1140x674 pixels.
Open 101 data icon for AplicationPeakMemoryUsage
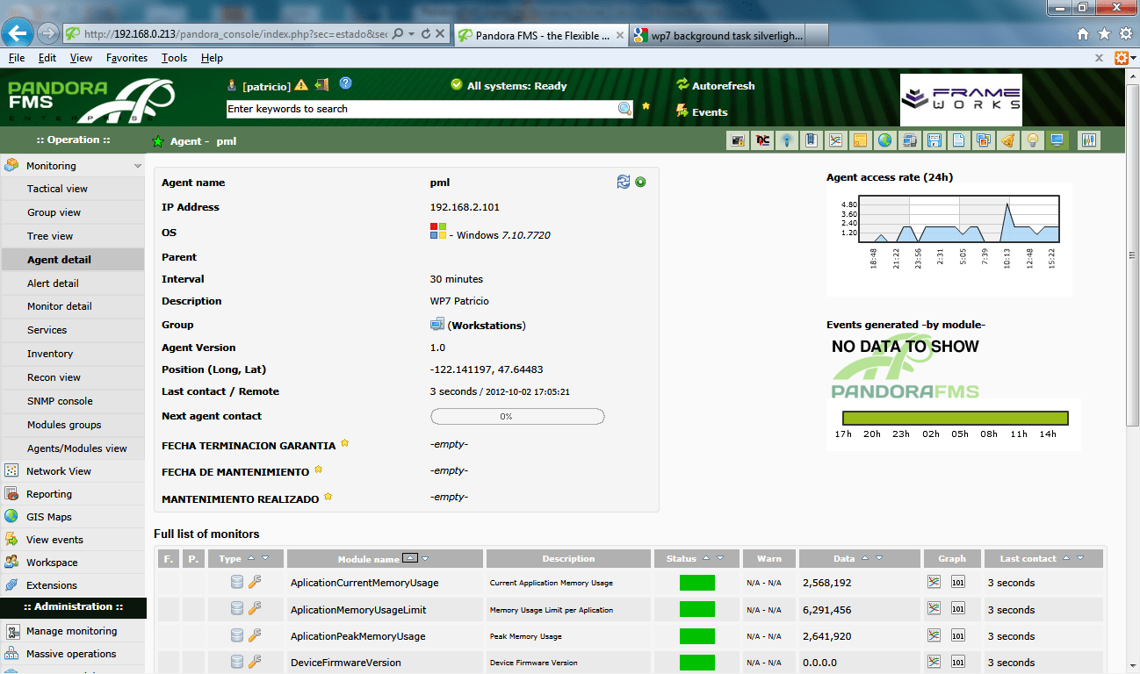tap(958, 635)
